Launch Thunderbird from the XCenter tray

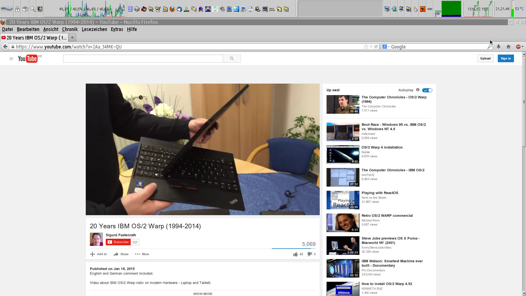179,9
